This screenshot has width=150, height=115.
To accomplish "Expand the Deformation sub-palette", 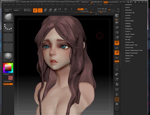I will tap(129, 21).
